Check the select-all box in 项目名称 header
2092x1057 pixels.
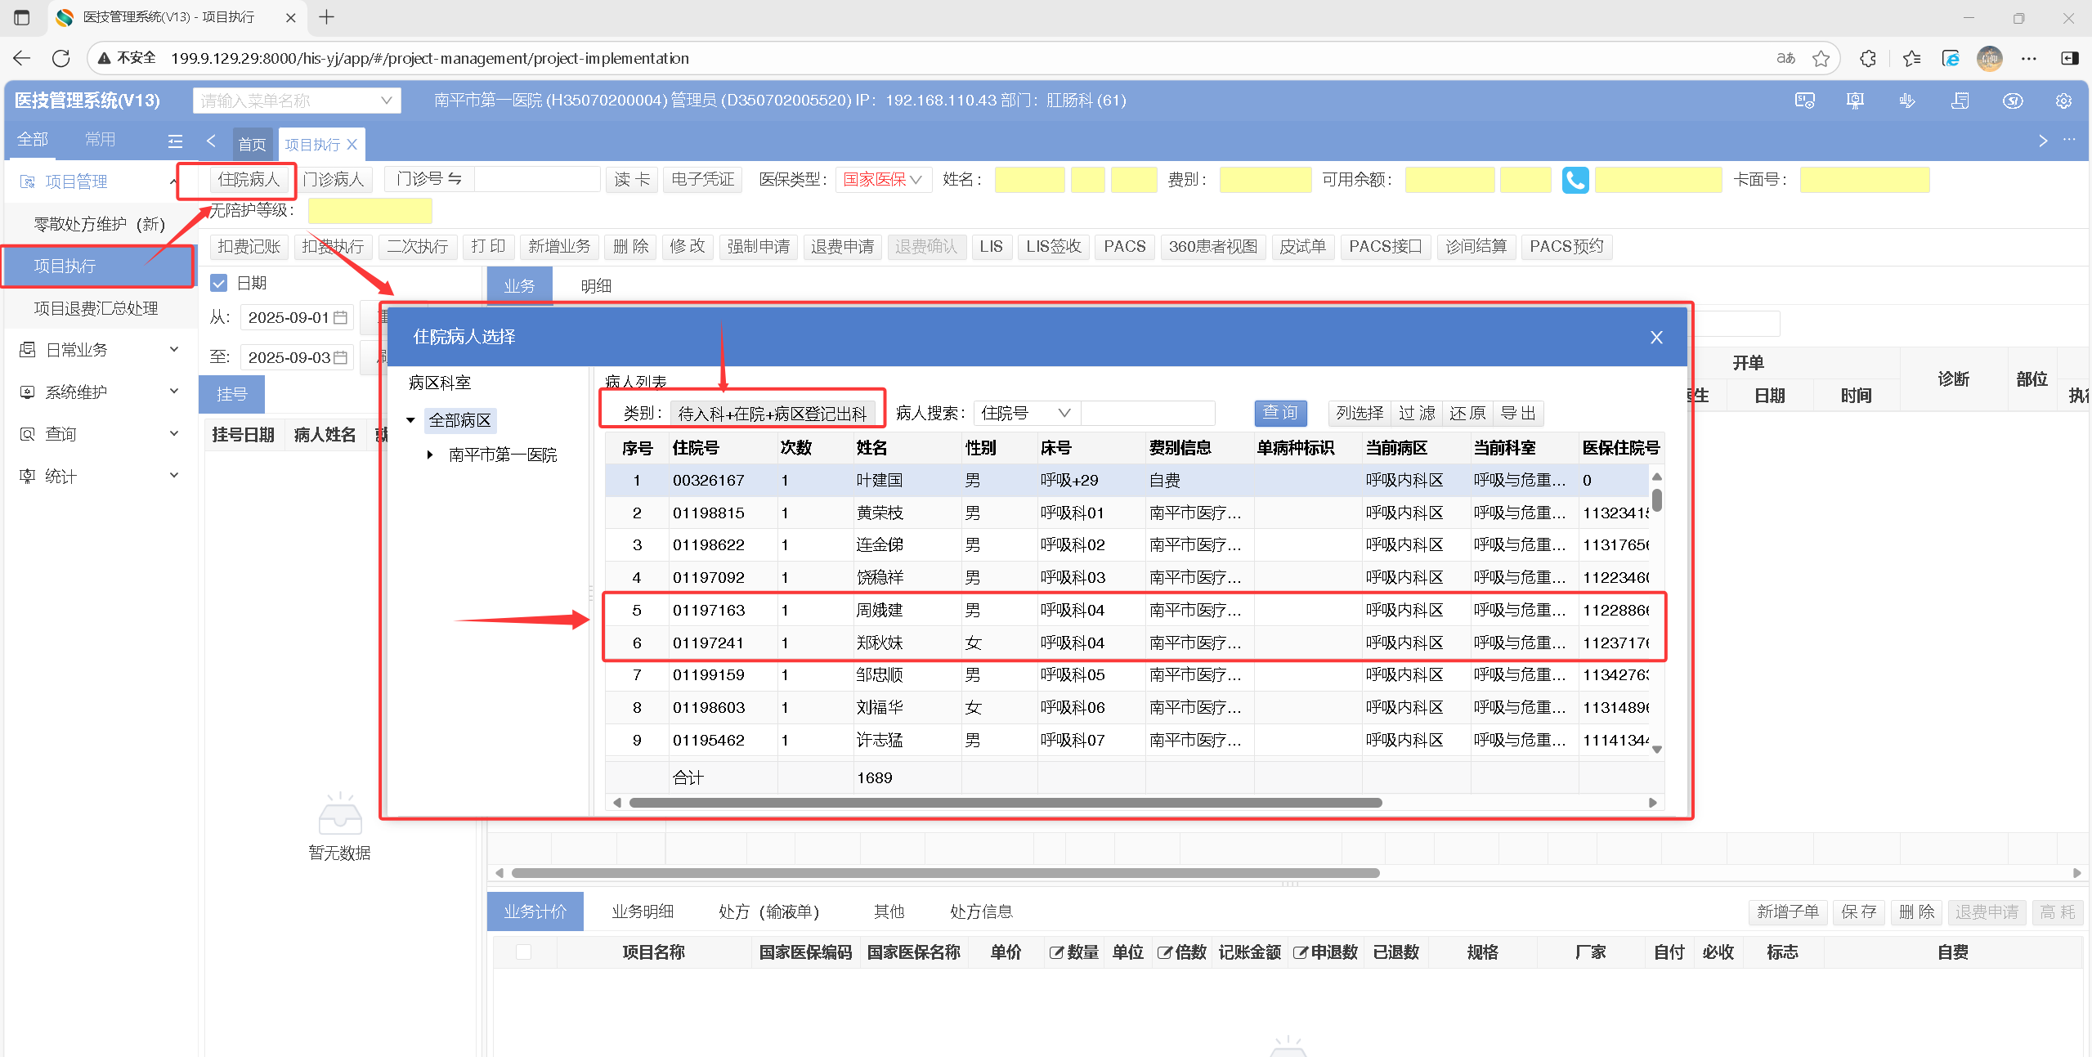pyautogui.click(x=524, y=952)
